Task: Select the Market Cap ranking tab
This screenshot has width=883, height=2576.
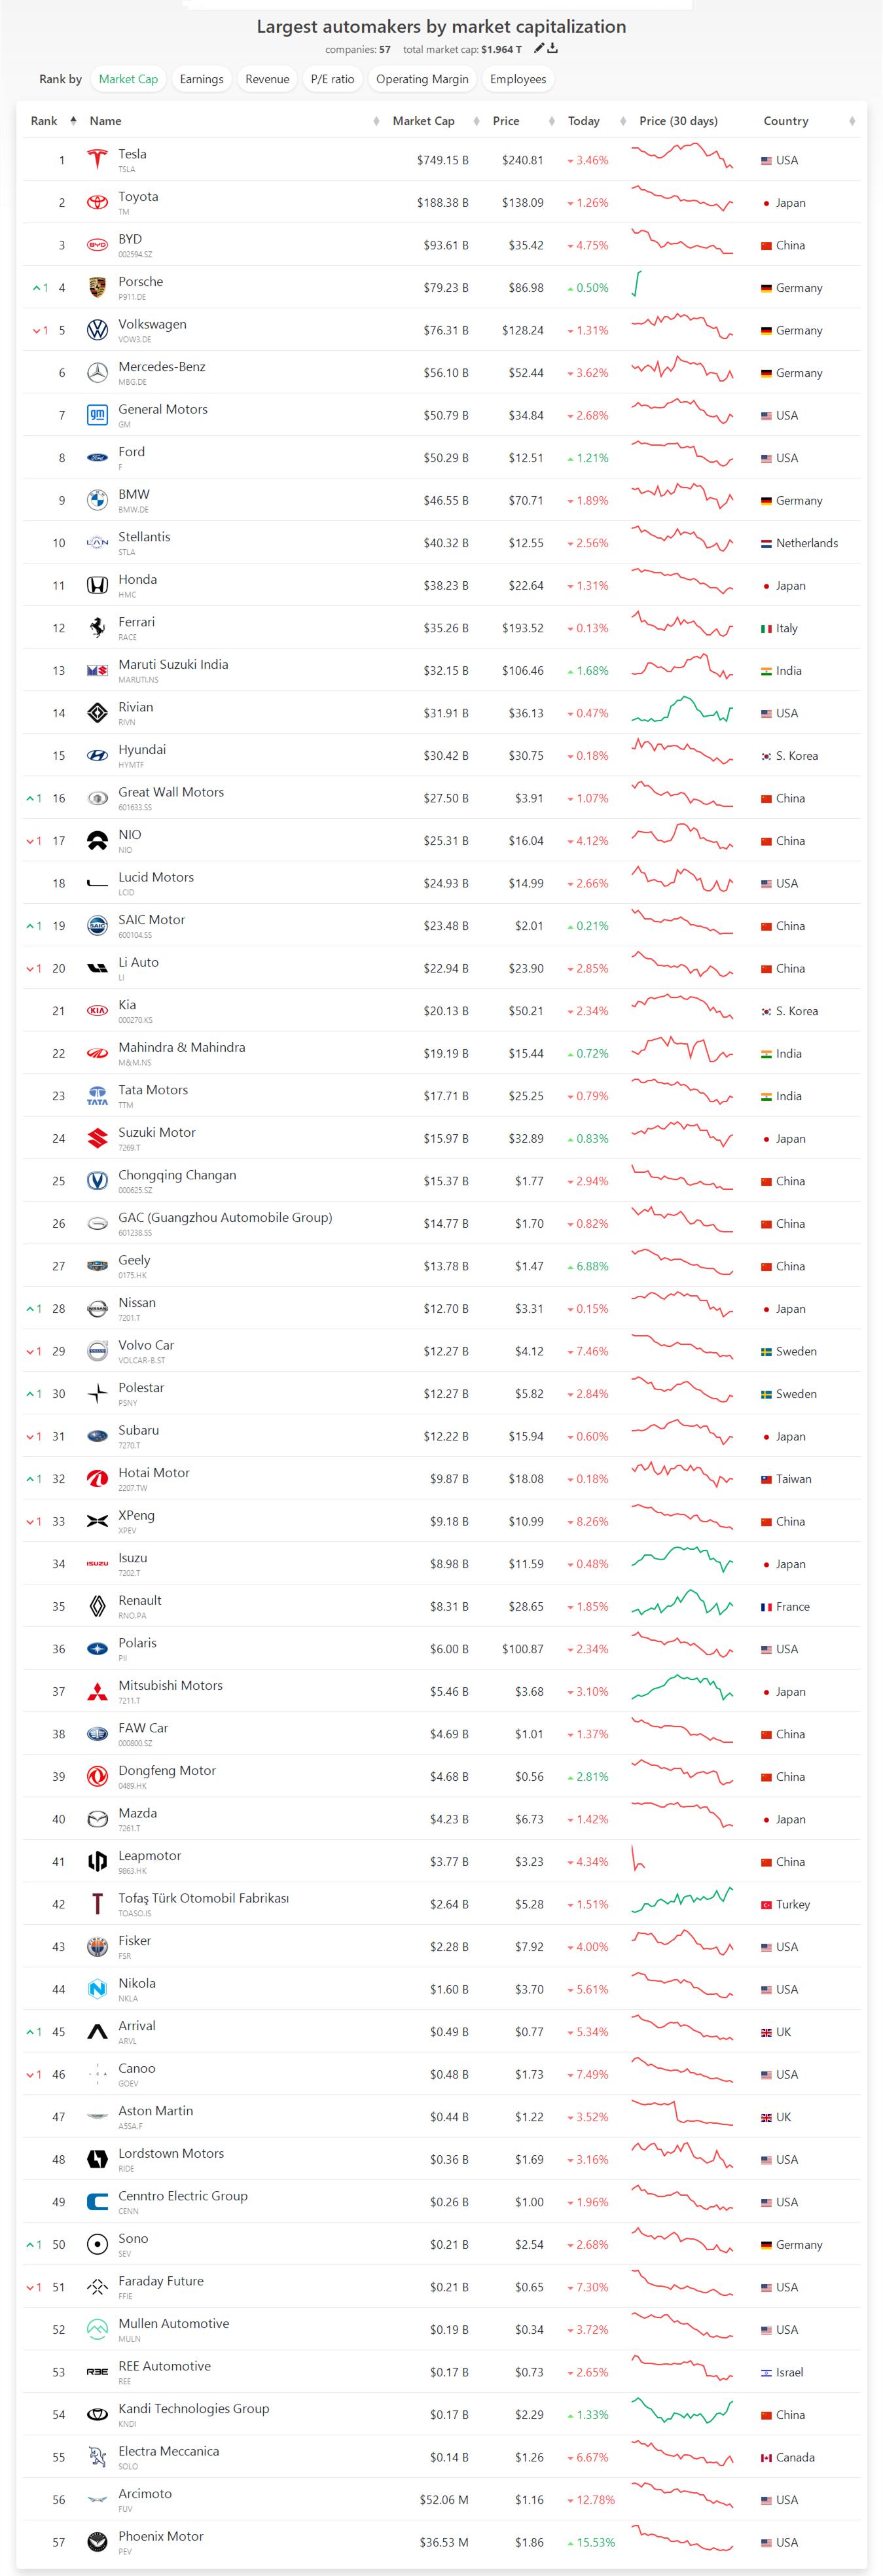Action: click(x=128, y=79)
